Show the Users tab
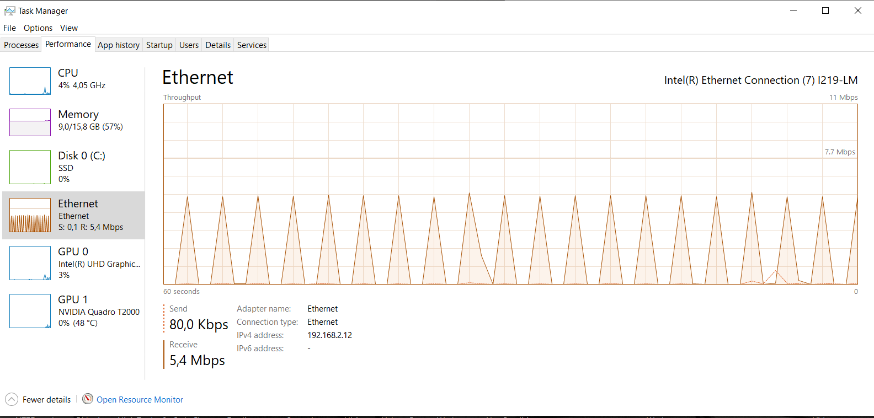 [x=189, y=45]
